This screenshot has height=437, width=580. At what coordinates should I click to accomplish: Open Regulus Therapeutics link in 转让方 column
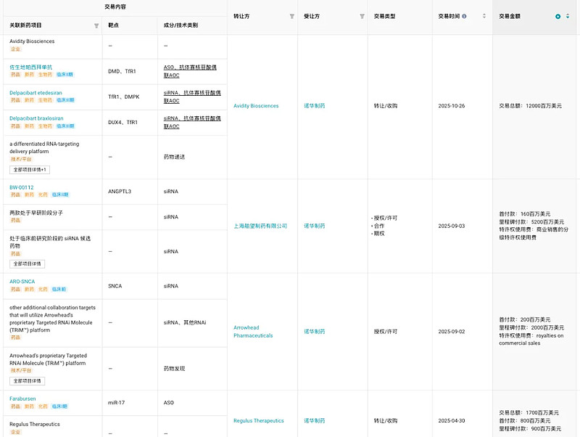tap(259, 421)
